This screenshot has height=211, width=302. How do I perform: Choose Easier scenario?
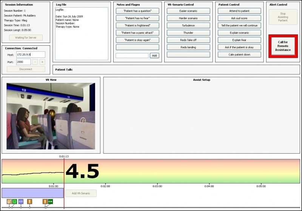(188, 11)
